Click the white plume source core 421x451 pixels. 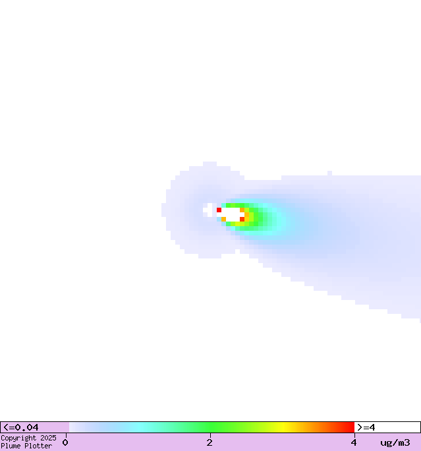(231, 214)
